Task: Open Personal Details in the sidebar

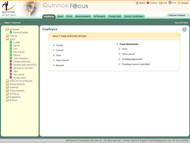Action: (20, 32)
